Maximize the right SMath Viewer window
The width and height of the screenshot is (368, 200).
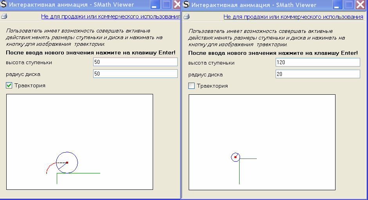pos(348,5)
